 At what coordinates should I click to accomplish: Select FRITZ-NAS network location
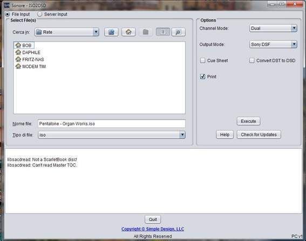tap(30, 59)
